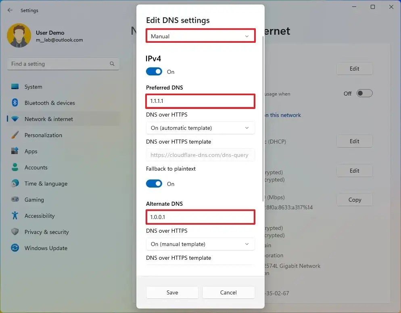Open Windows Update via its icon
The width and height of the screenshot is (401, 313).
15,248
